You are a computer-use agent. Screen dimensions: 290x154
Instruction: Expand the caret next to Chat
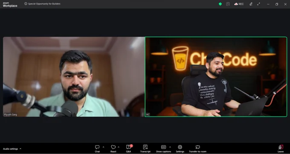coord(103,147)
